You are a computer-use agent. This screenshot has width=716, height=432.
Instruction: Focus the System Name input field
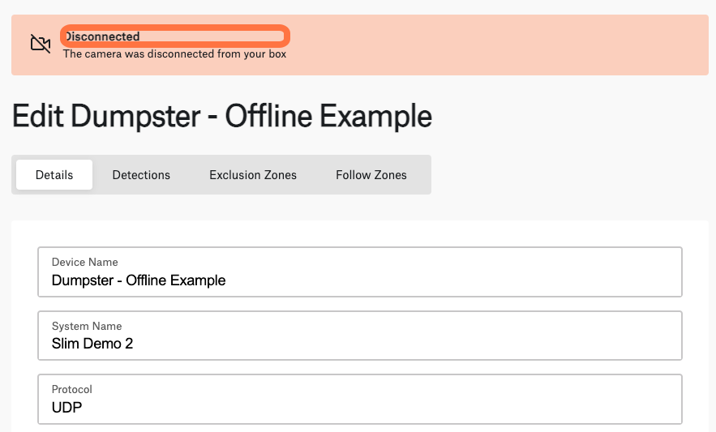pos(360,336)
